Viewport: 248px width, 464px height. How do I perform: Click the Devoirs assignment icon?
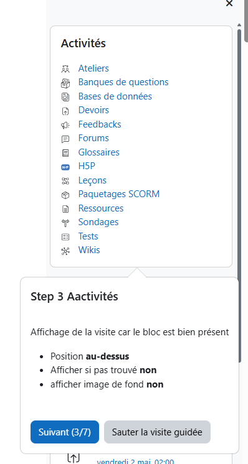click(x=65, y=111)
